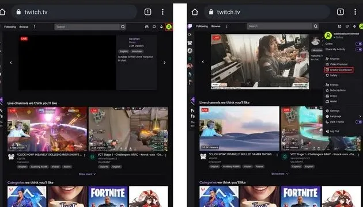The height and width of the screenshot is (207, 363).
Task: Open the browser home icon in the left window
Action: [2, 11]
